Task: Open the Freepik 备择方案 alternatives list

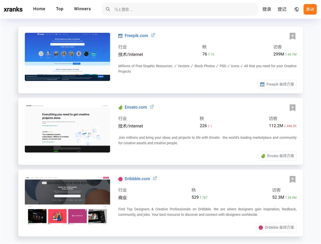Action: coord(277,84)
